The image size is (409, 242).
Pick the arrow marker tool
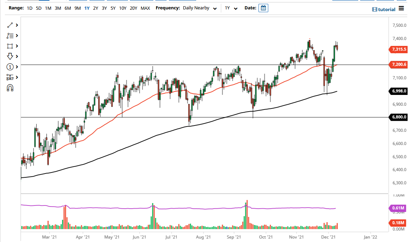coord(9,56)
